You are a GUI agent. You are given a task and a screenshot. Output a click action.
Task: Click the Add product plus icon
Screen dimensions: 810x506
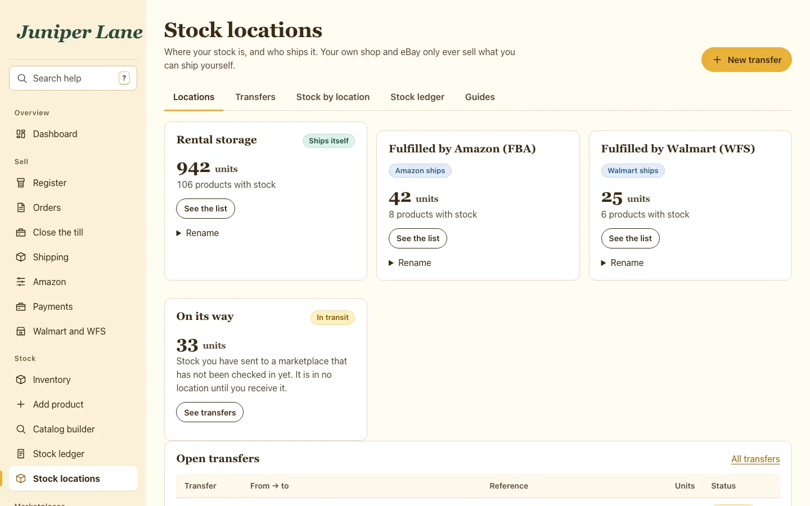(x=21, y=404)
